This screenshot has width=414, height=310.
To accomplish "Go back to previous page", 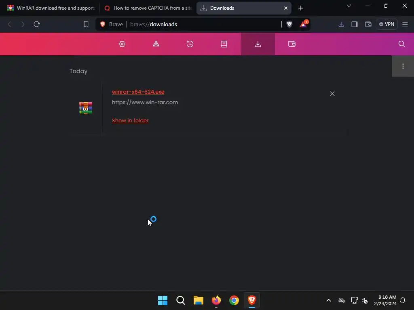I will [x=10, y=24].
